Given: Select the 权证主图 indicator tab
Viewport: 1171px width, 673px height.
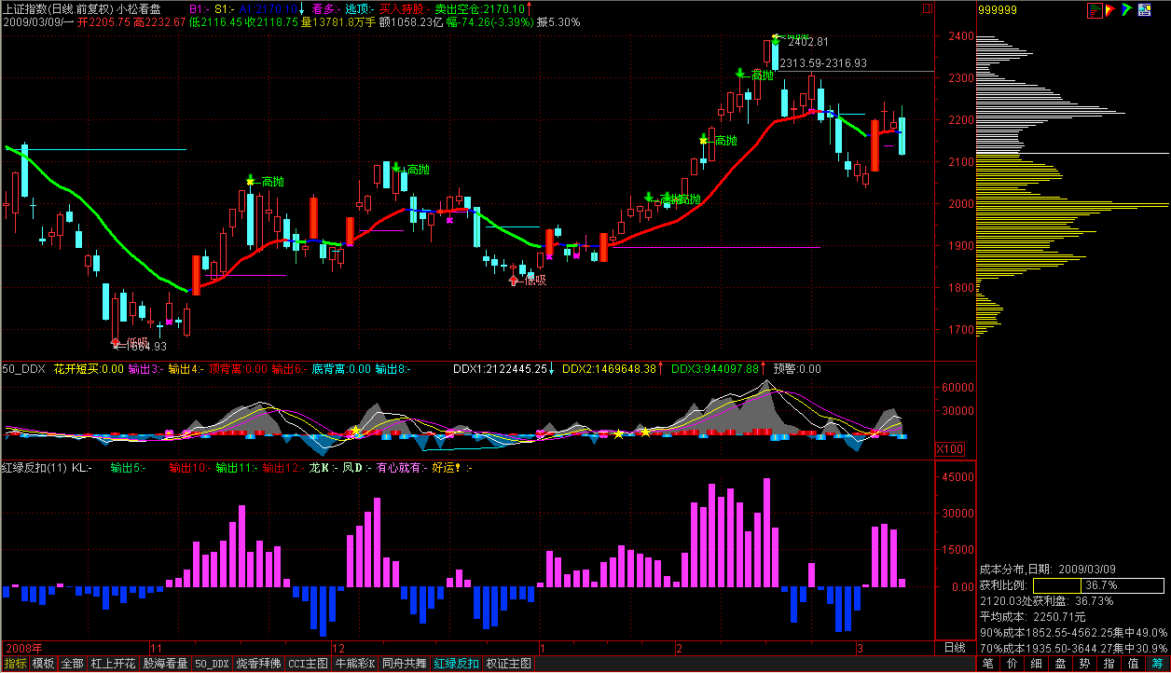Looking at the screenshot, I should (x=509, y=664).
